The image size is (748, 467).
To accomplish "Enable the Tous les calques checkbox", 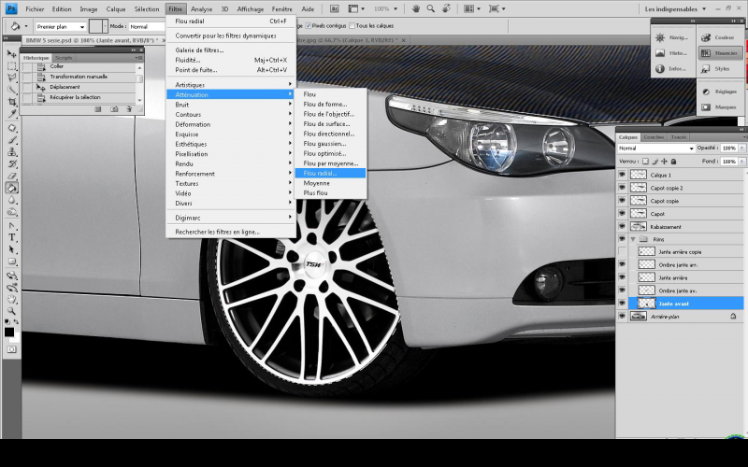I will pyautogui.click(x=352, y=26).
